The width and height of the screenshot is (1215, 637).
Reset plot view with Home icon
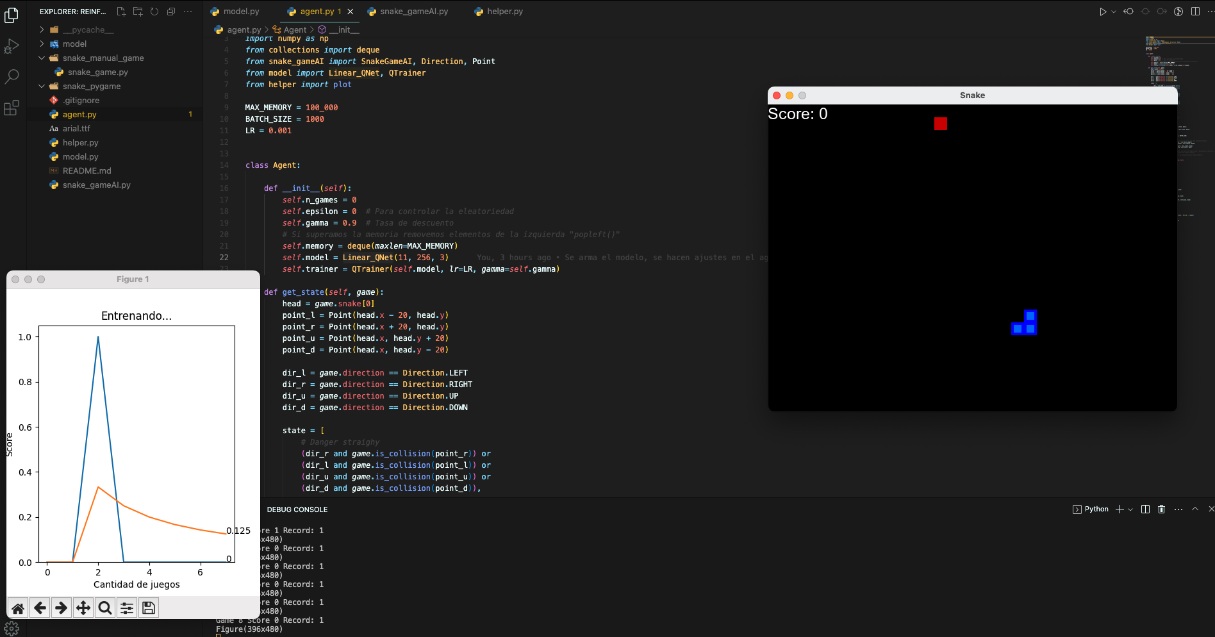pos(18,608)
